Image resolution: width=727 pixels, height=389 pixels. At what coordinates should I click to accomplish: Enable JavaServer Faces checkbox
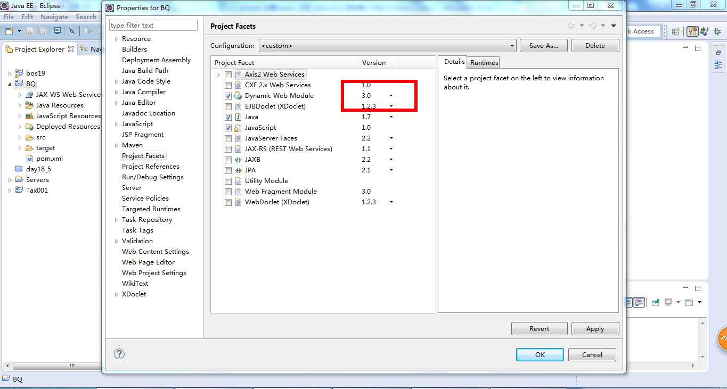pyautogui.click(x=228, y=138)
